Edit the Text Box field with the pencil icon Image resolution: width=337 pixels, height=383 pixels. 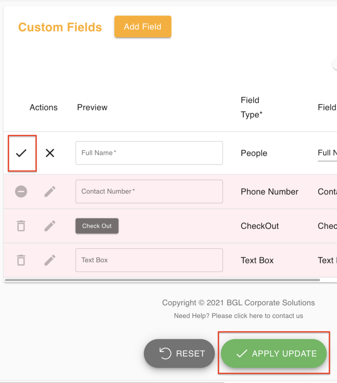(x=50, y=260)
